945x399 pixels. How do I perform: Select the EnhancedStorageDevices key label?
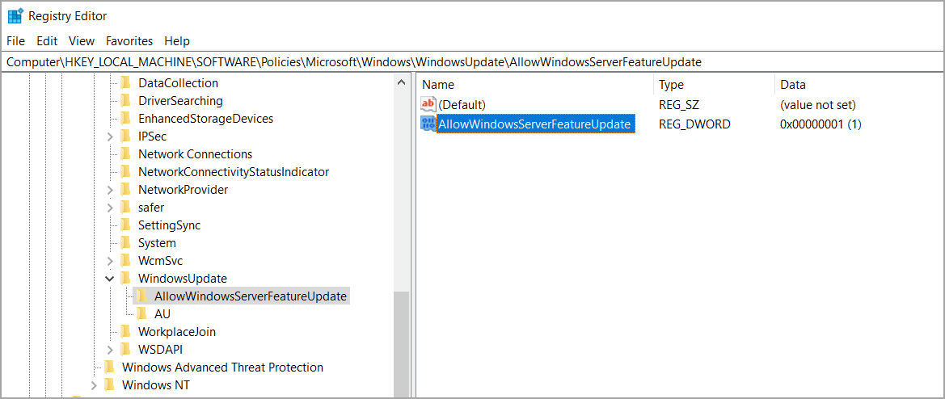click(x=205, y=119)
